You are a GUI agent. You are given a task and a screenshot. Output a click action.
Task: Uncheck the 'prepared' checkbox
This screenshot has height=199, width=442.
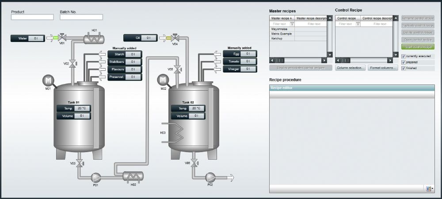click(x=404, y=62)
